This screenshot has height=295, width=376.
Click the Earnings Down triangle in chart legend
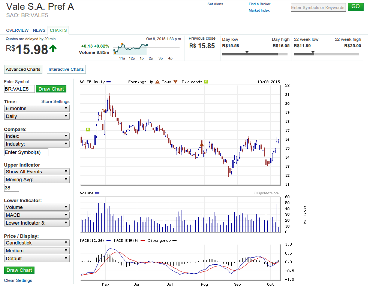[175, 82]
